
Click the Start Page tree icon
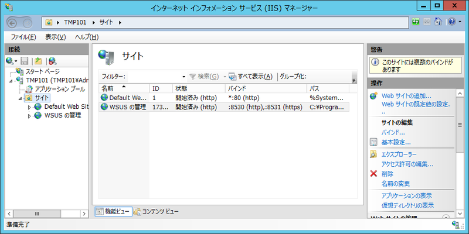pos(19,71)
